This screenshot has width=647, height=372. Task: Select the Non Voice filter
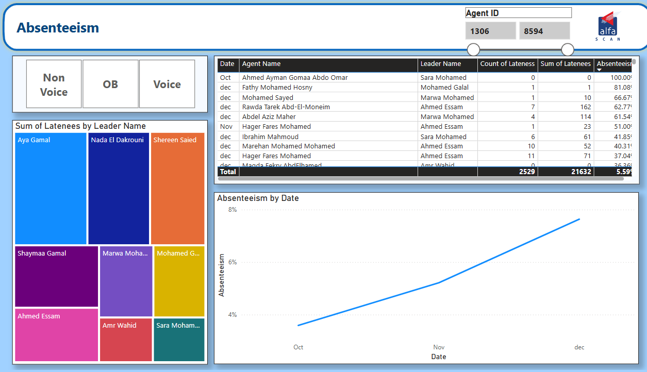coord(54,83)
